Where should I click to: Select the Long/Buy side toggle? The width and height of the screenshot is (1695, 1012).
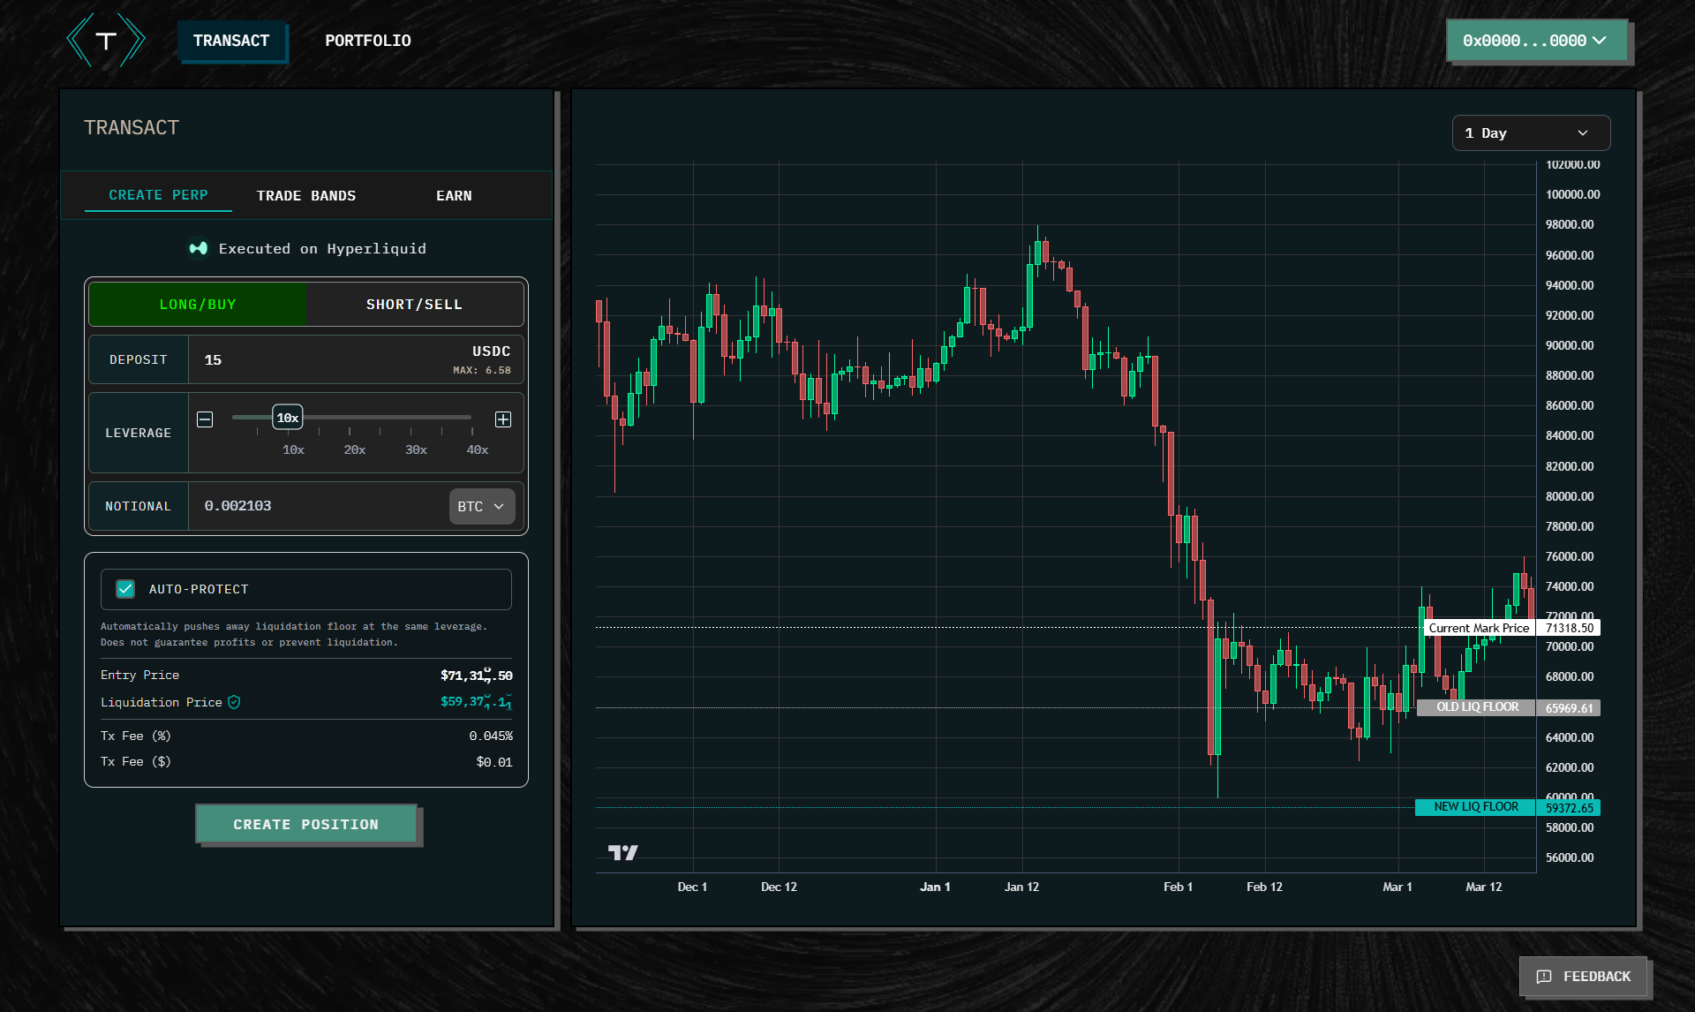pyautogui.click(x=198, y=305)
